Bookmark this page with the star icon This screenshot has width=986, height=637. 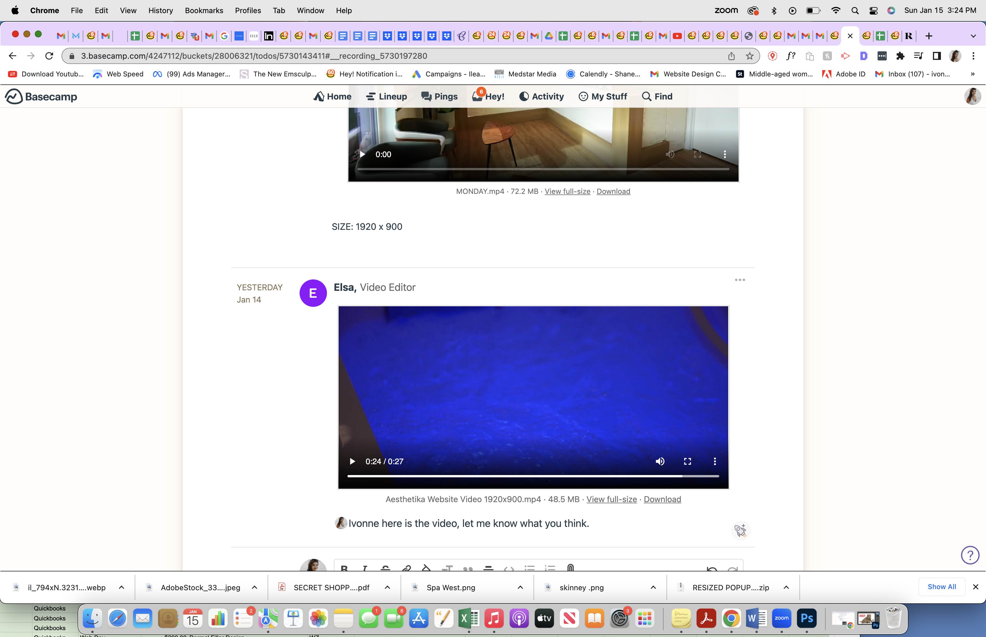click(749, 56)
